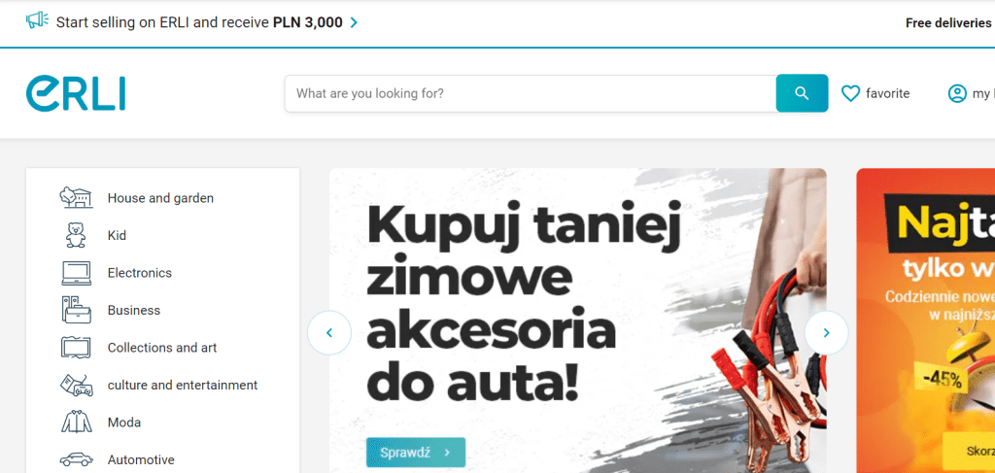Click chevron next to PLN 3,000 offer
The image size is (995, 473).
pyautogui.click(x=354, y=23)
